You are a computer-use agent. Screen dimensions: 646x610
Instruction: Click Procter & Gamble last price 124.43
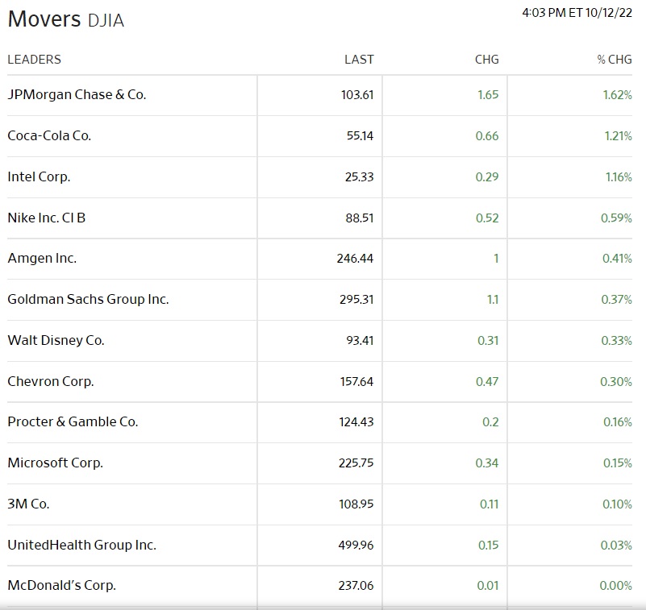356,422
